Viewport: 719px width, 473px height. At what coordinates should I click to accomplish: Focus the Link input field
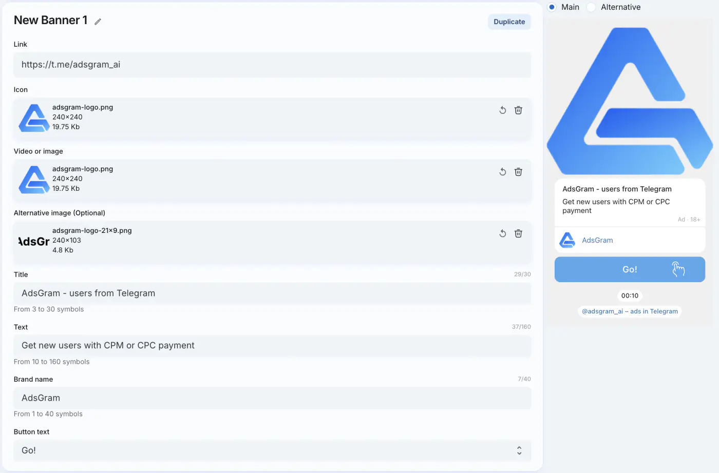click(x=272, y=65)
